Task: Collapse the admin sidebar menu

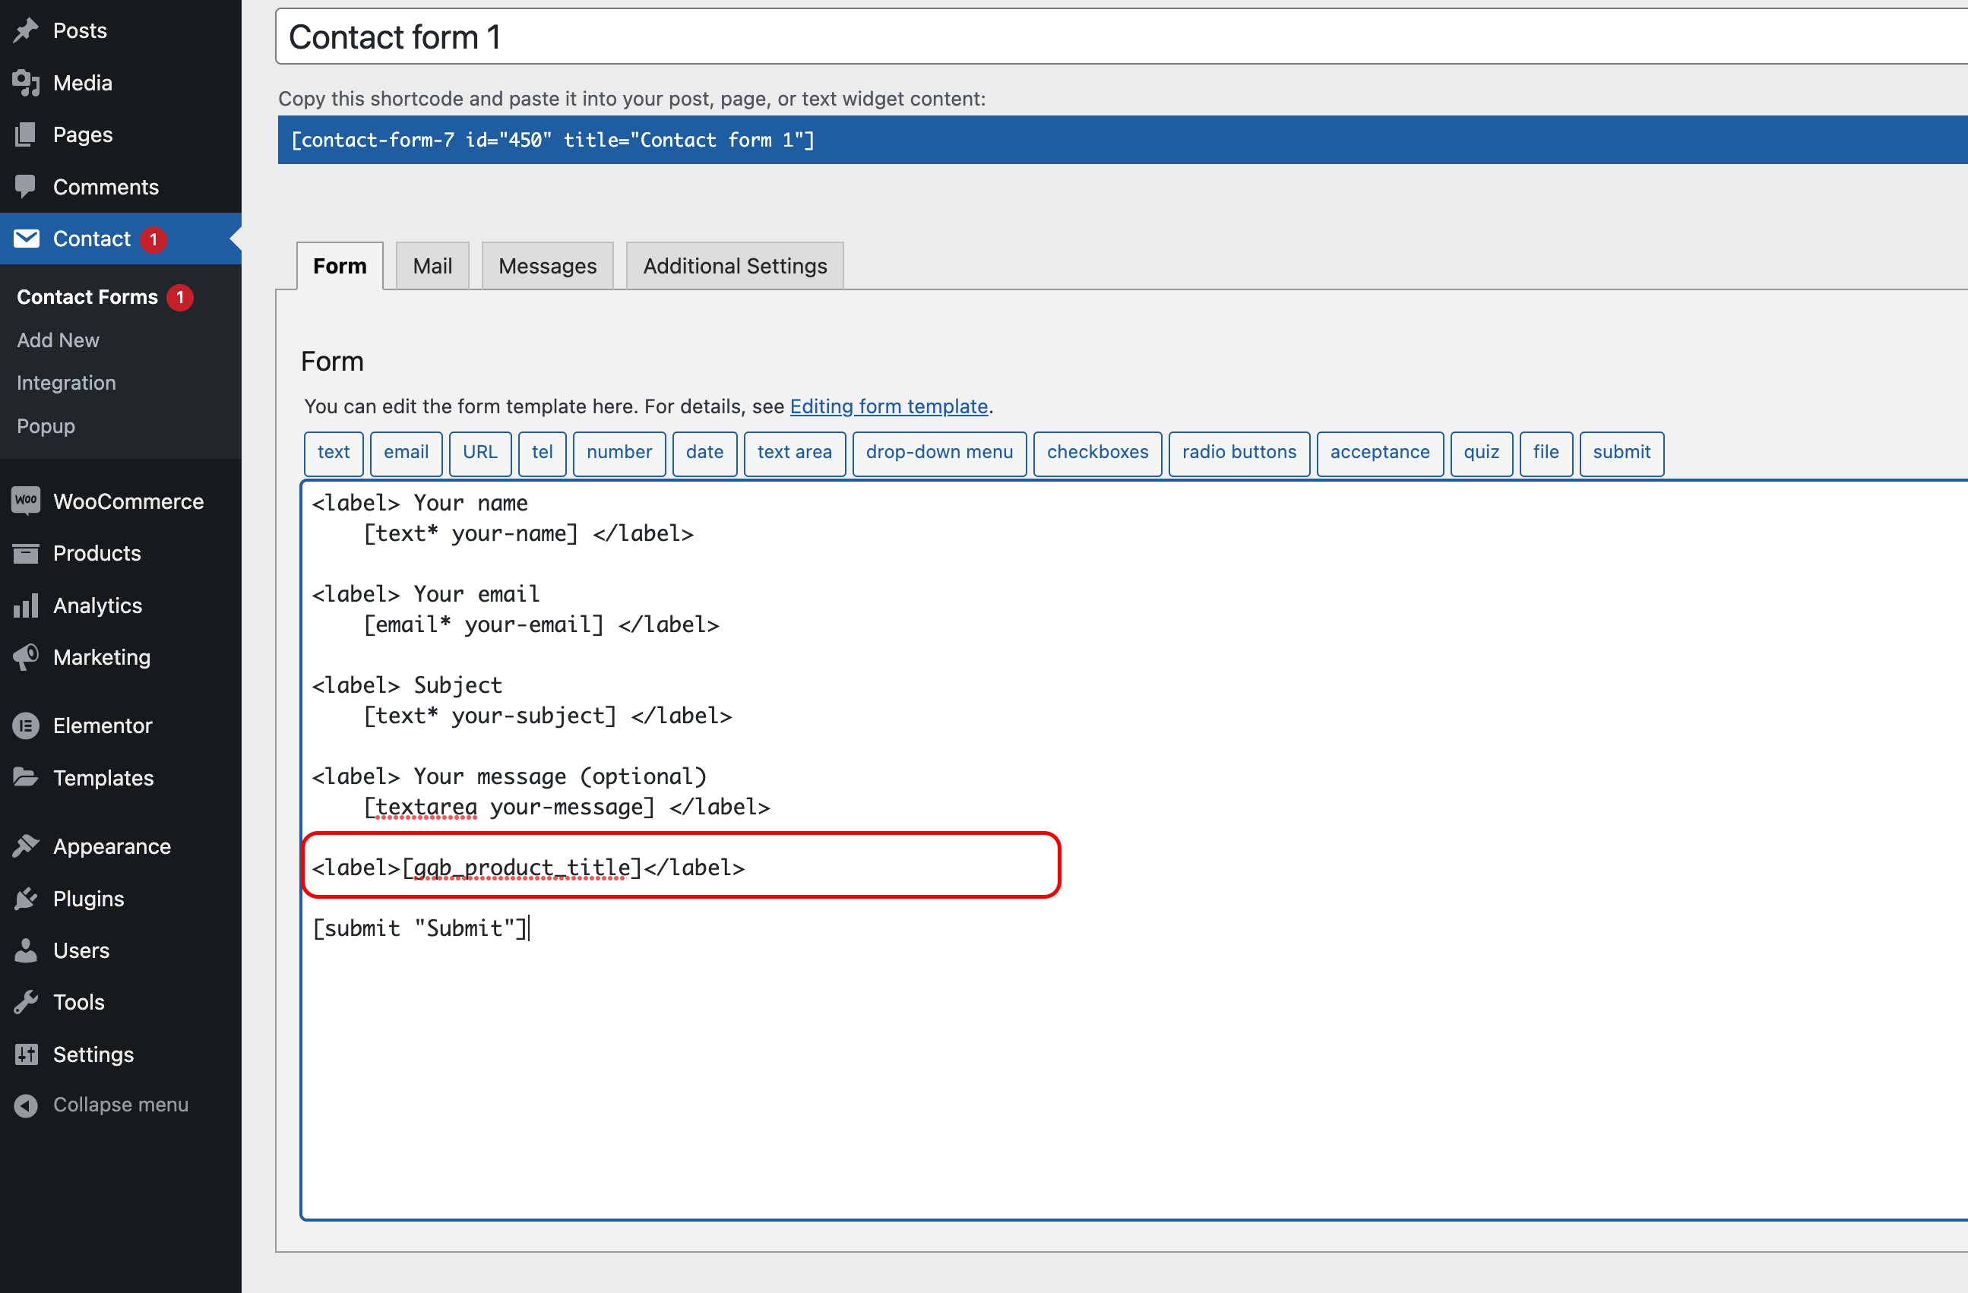Action: click(120, 1104)
